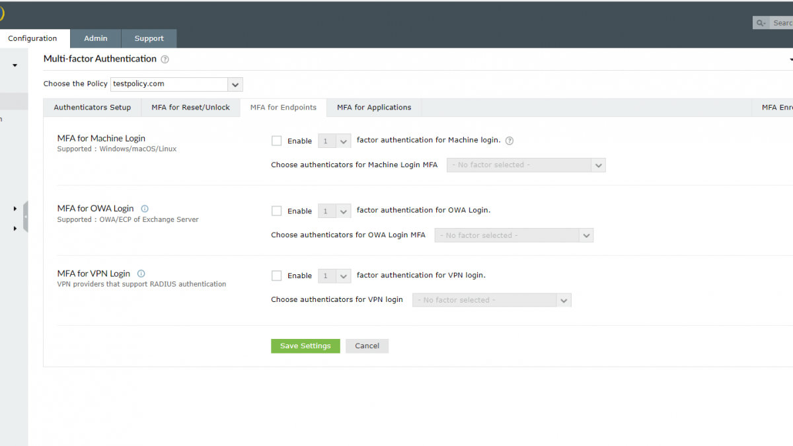Viewport: 793px width, 446px height.
Task: Click the Cancel button
Action: click(x=367, y=346)
